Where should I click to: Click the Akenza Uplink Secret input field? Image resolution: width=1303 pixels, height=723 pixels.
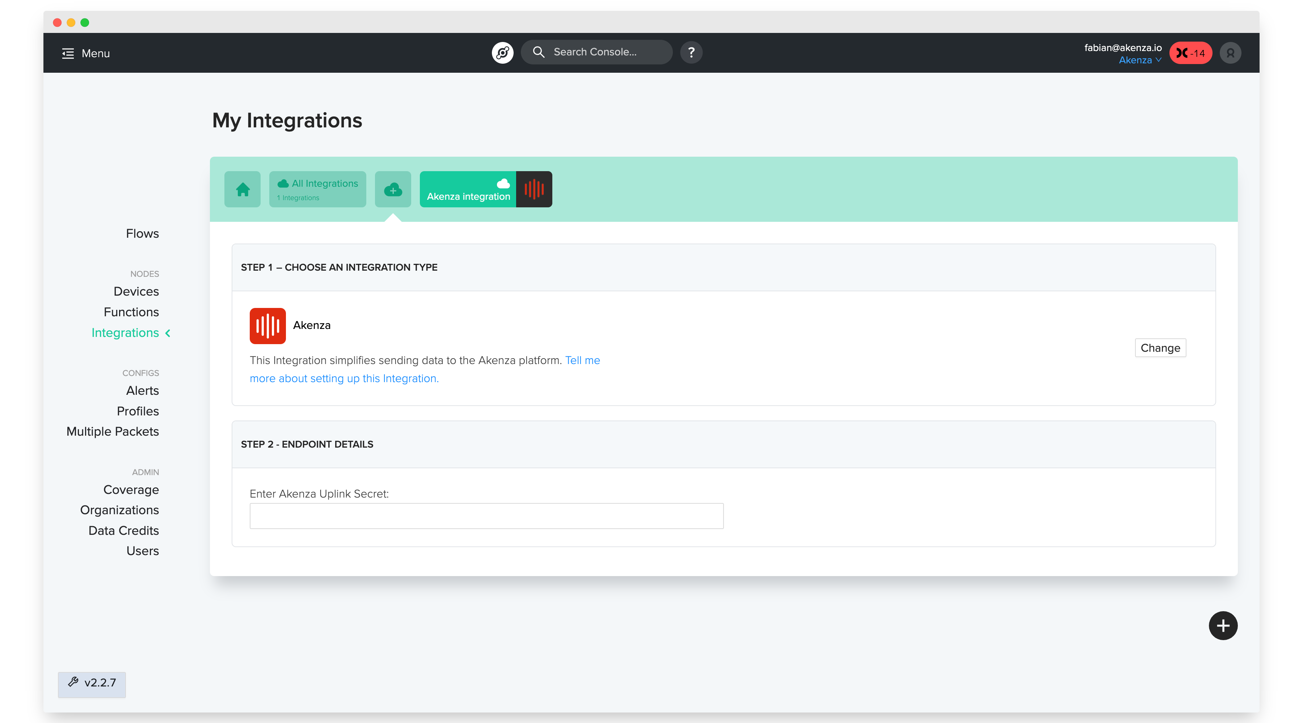point(486,516)
